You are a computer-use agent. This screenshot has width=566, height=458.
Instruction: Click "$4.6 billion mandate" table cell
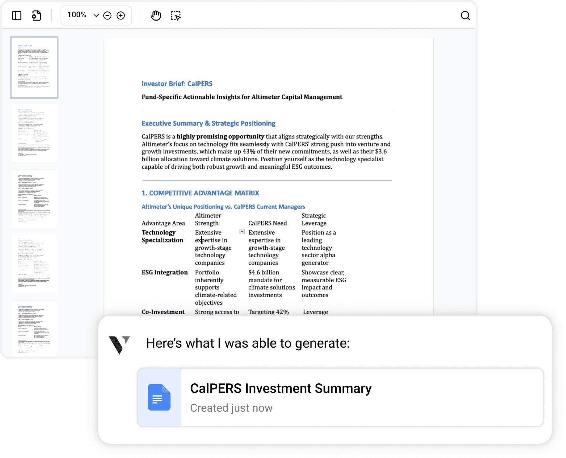point(272,284)
